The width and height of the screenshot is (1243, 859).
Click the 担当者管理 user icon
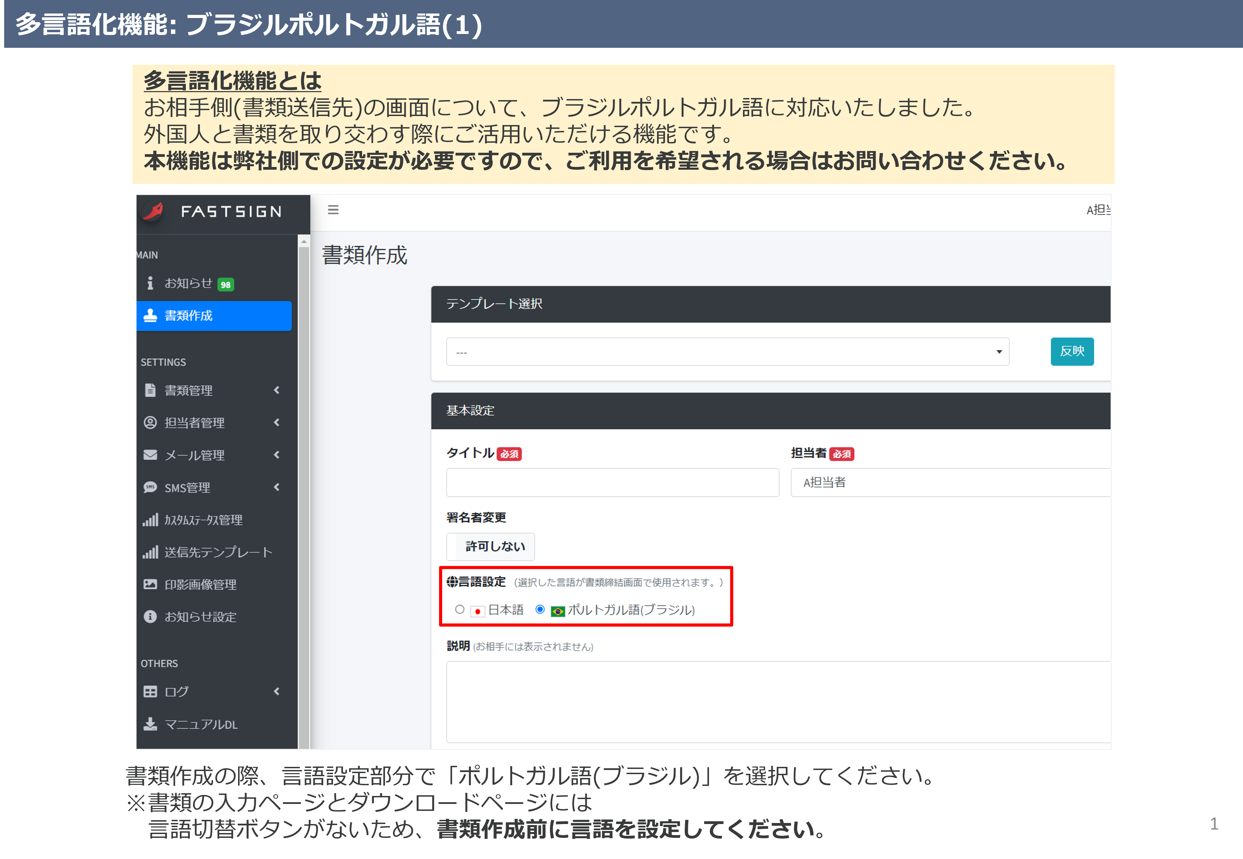pyautogui.click(x=150, y=423)
